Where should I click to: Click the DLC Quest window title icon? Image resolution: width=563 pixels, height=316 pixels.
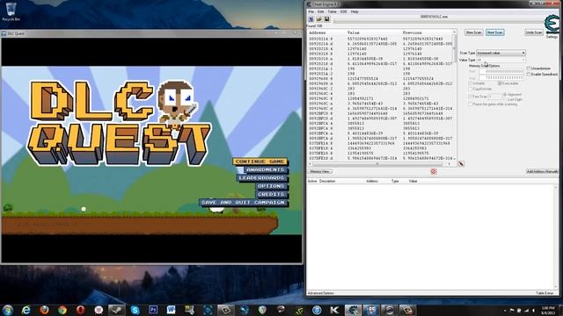(4, 33)
